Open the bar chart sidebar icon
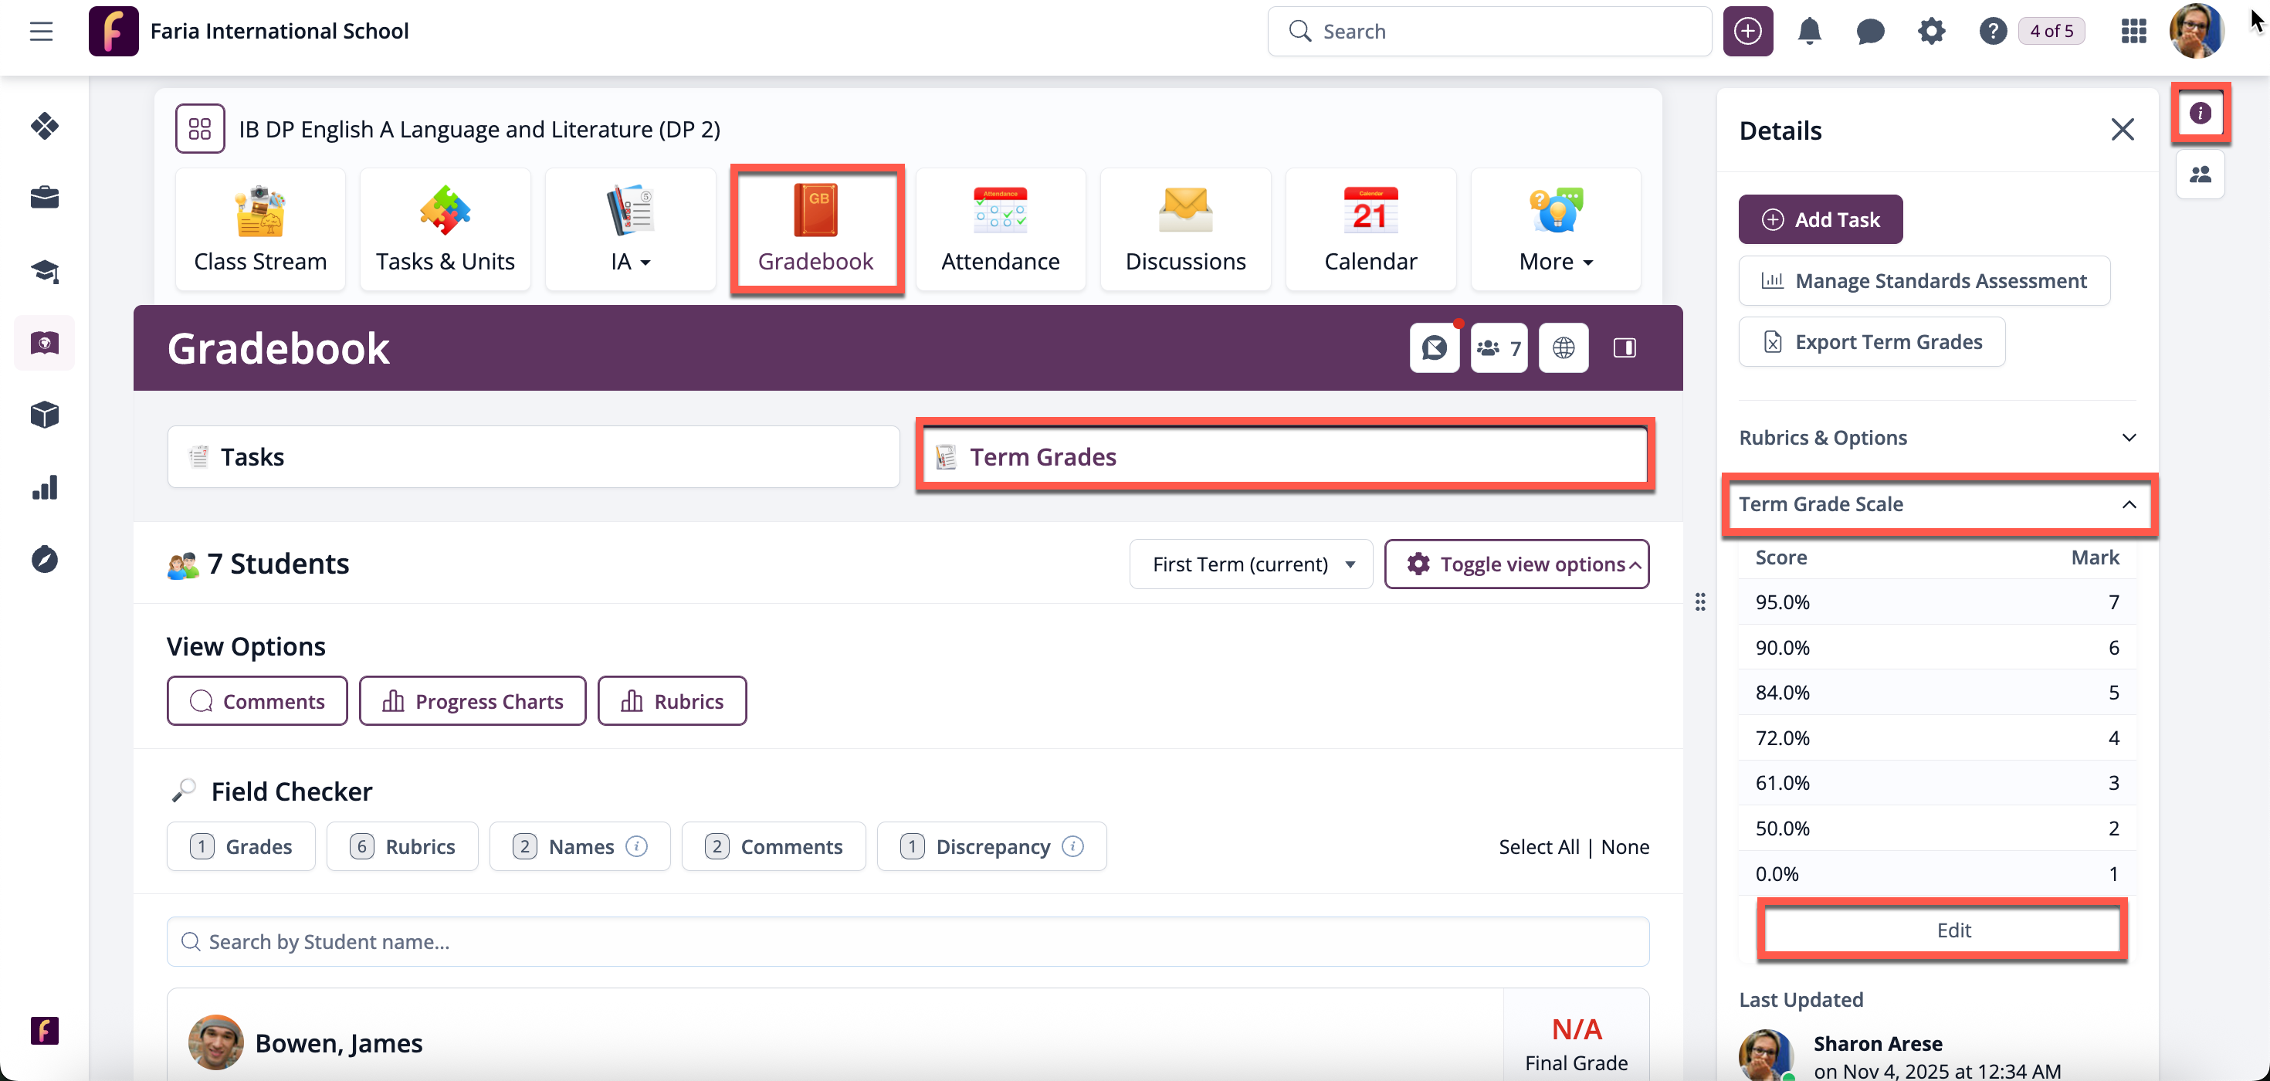The image size is (2270, 1081). pyautogui.click(x=44, y=487)
